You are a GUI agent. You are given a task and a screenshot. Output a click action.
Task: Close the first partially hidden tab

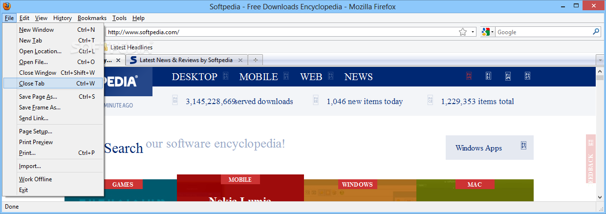tap(118, 60)
